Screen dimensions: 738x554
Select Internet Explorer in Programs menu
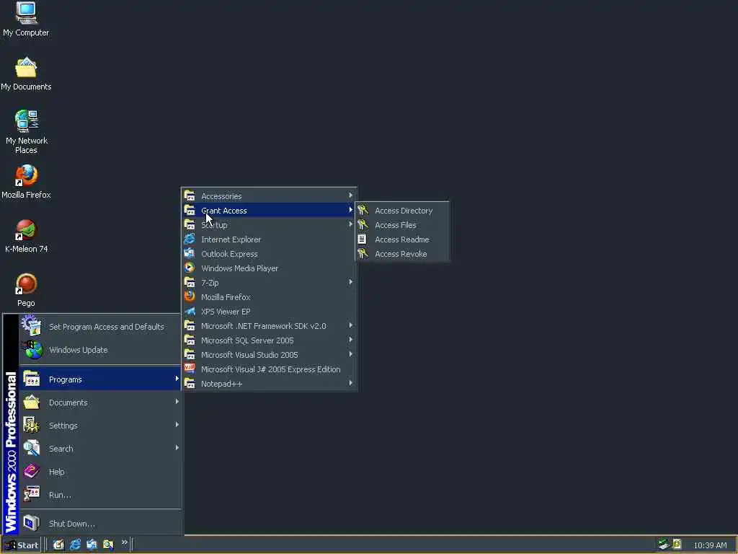point(269,239)
